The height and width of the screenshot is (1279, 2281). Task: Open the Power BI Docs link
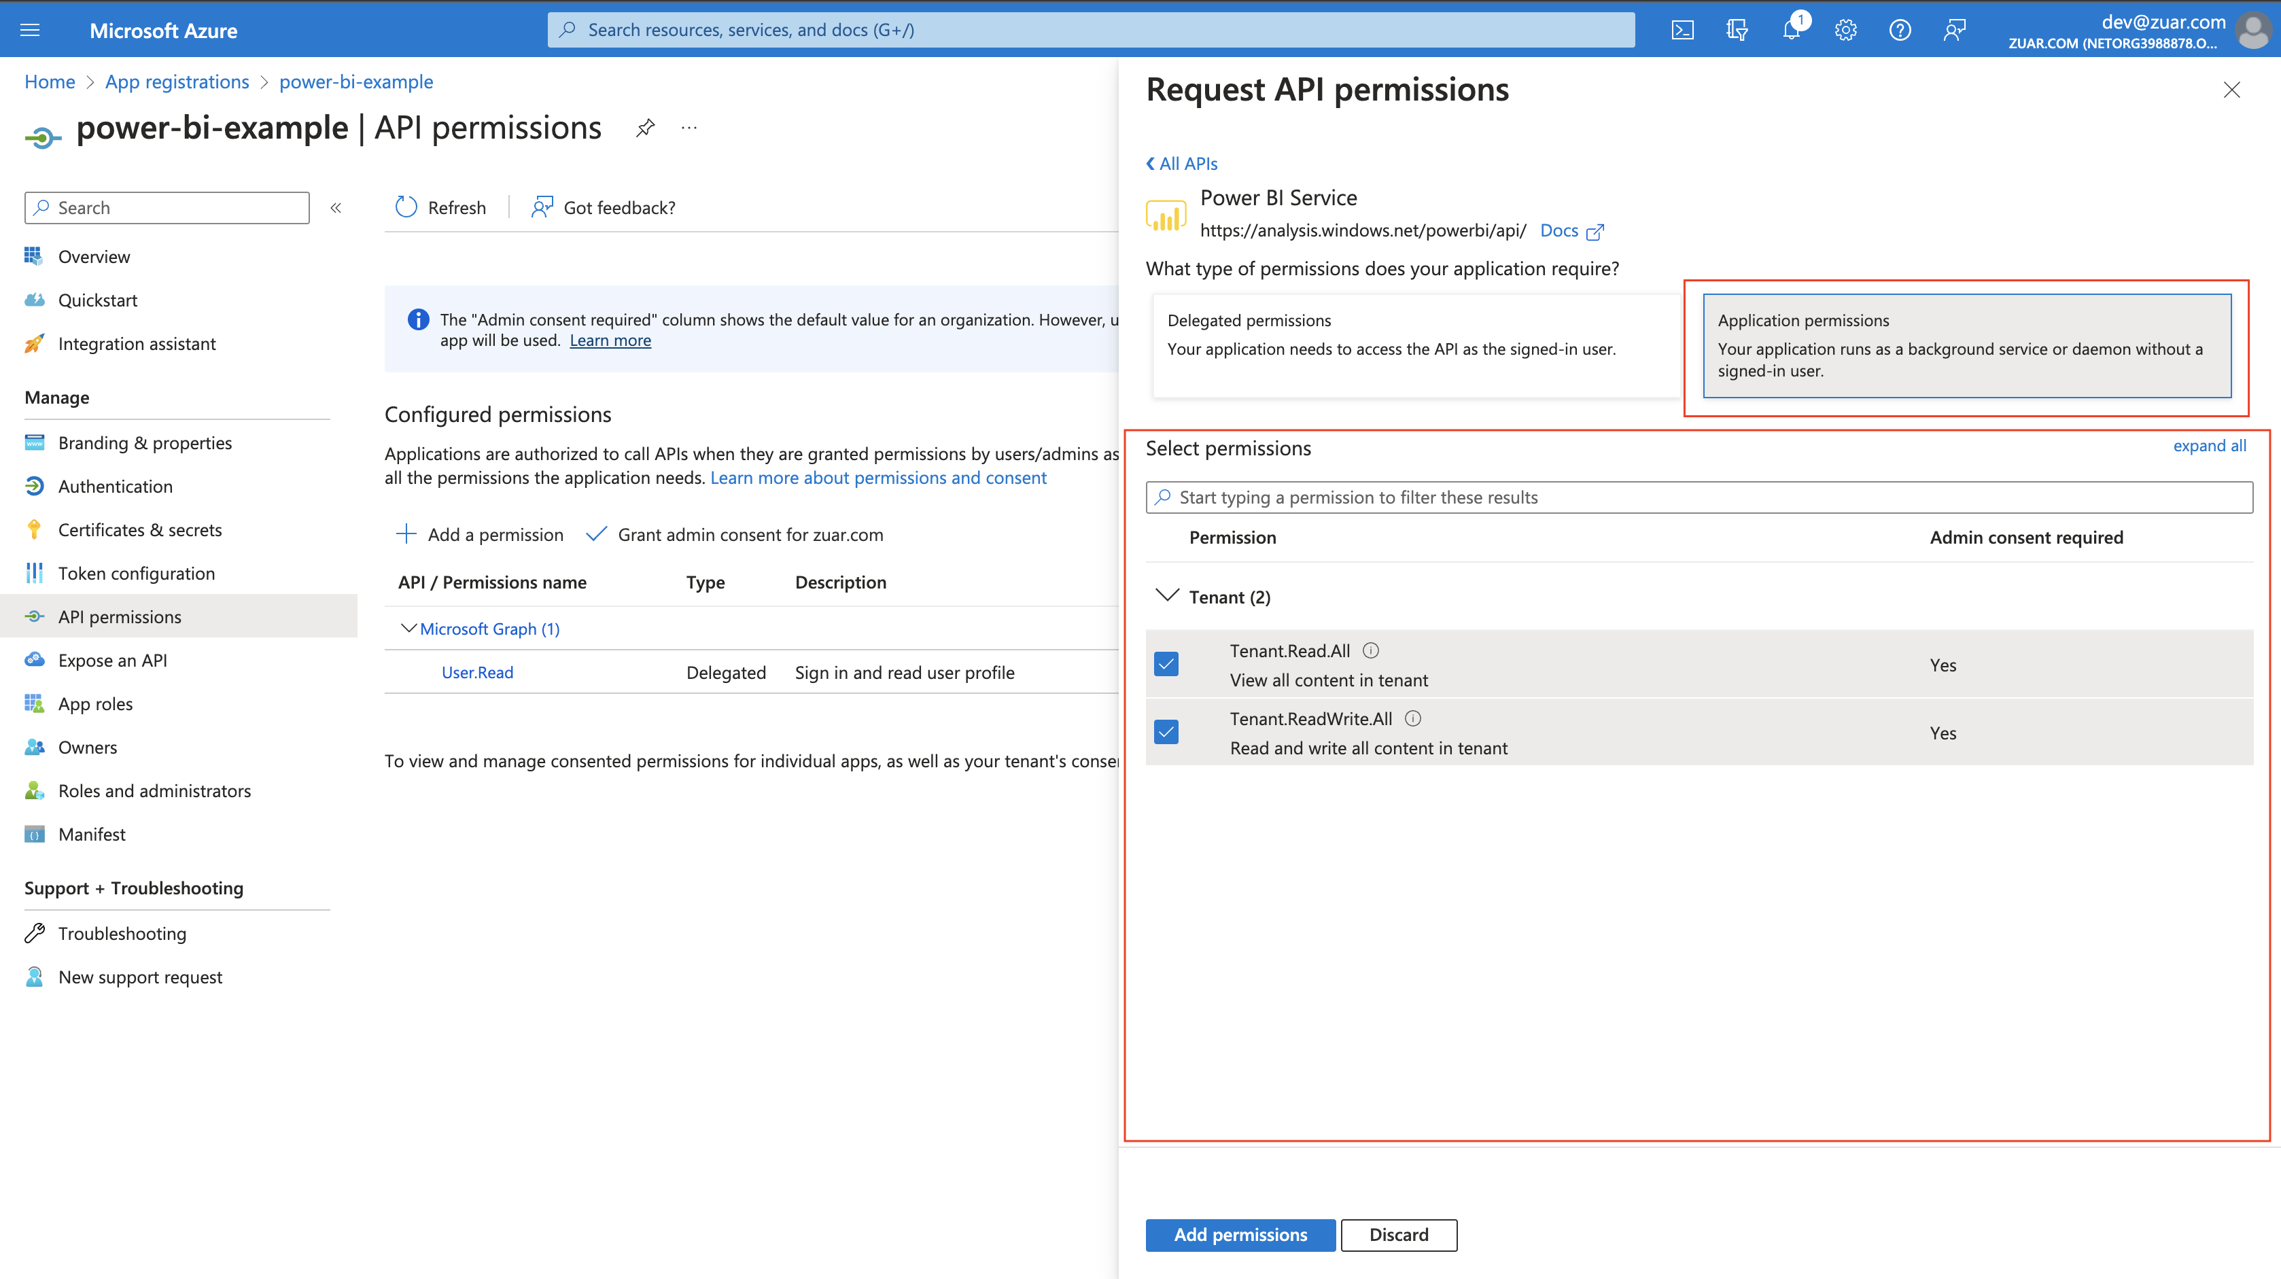1571,231
